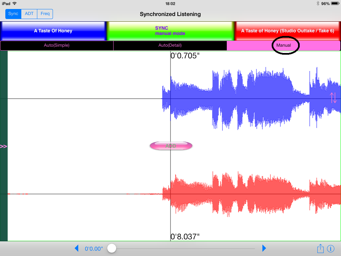Tap the pink double-chevron expand icon
This screenshot has width=341, height=256.
pos(3,147)
